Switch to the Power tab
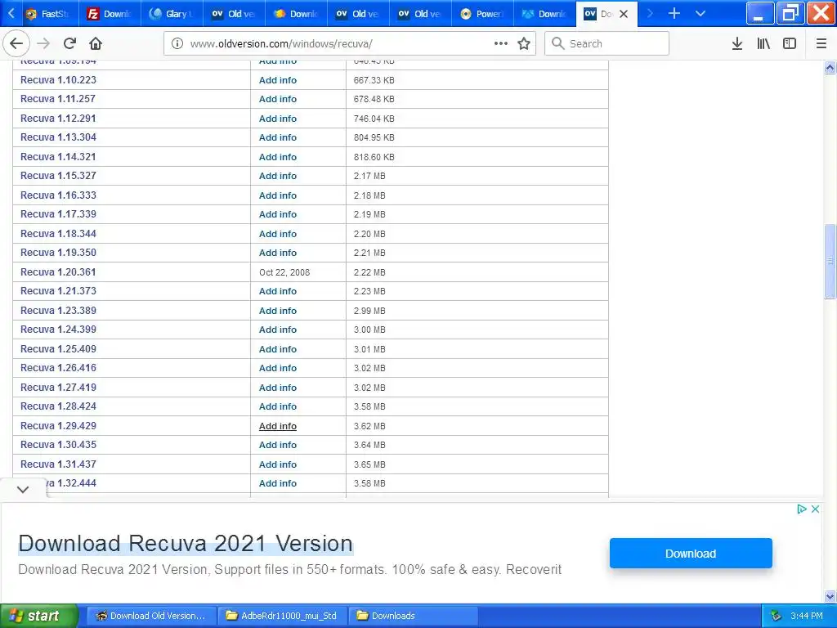The image size is (837, 628). tap(482, 14)
